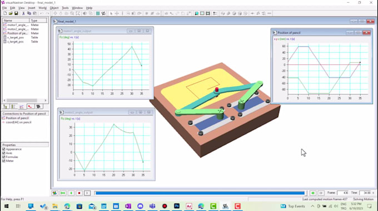Click the green step-backward playback arrow
The width and height of the screenshot is (378, 211).
coord(71,193)
